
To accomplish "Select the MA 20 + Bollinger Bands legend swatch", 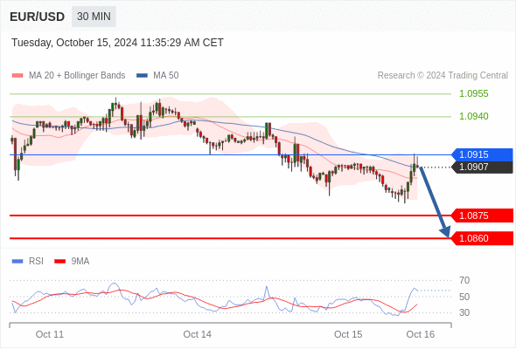I will point(17,76).
